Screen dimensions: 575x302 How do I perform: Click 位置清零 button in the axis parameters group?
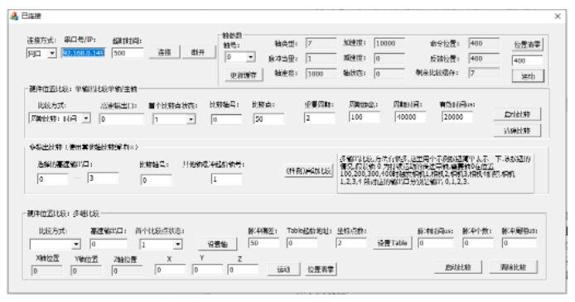527,45
